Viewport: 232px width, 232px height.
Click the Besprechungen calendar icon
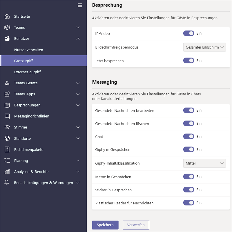click(7, 105)
